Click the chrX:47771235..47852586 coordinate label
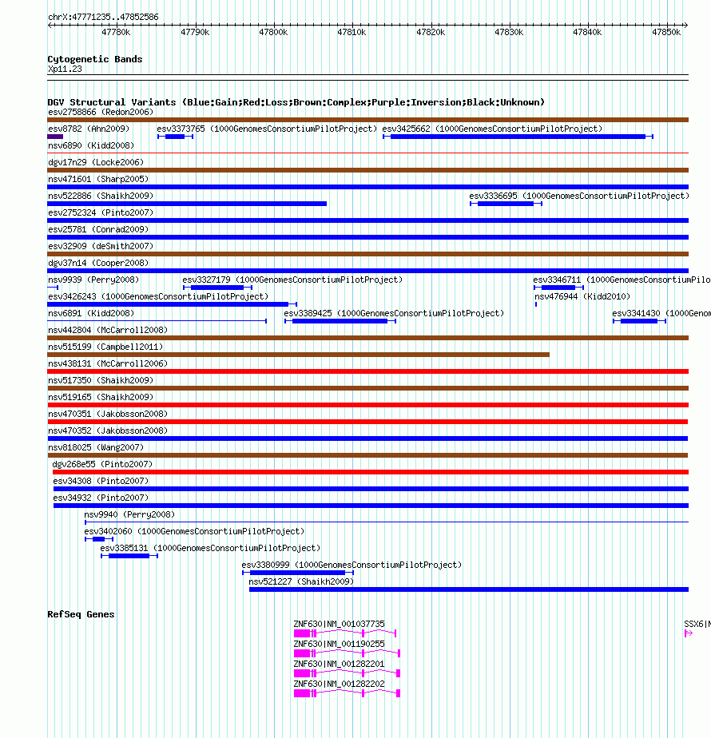Image resolution: width=711 pixels, height=738 pixels. tap(103, 17)
